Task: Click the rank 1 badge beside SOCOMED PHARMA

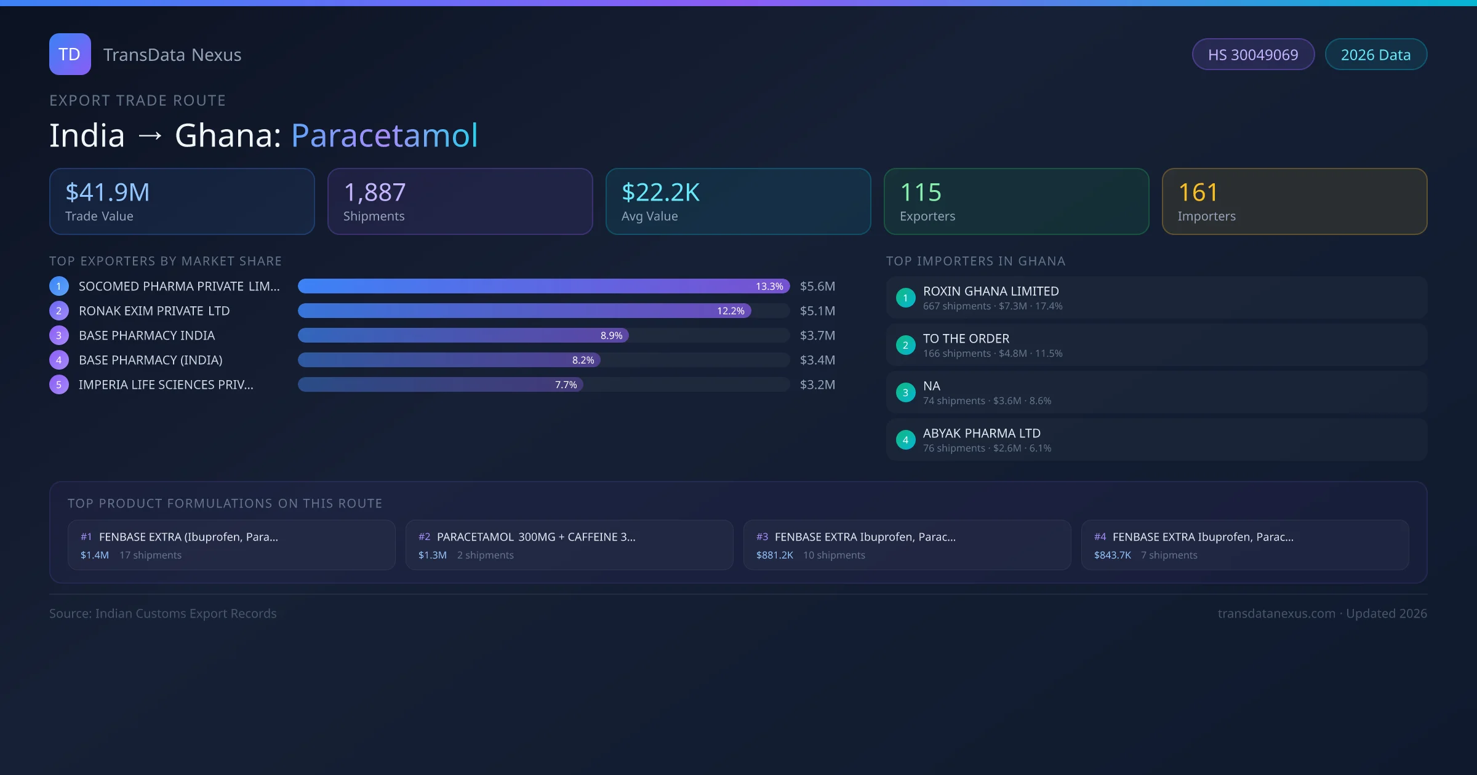Action: click(59, 286)
